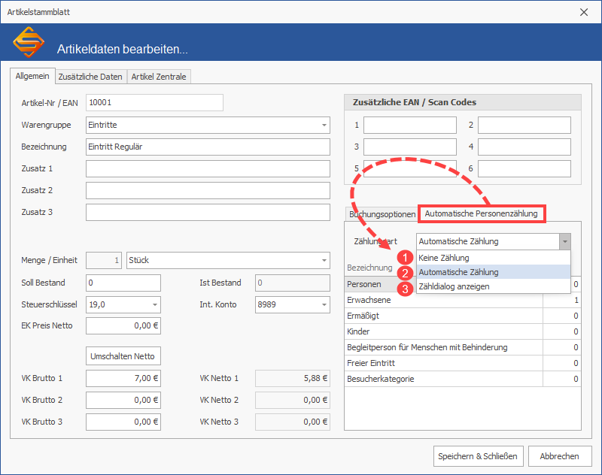
Task: Focus the VK Brutto 1 price field
Action: point(123,378)
